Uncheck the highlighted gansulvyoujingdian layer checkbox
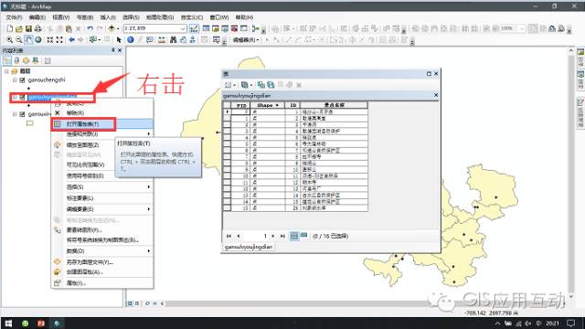 (x=22, y=98)
